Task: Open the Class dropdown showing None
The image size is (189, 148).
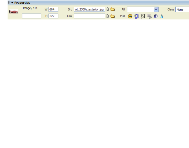Action: point(182,9)
